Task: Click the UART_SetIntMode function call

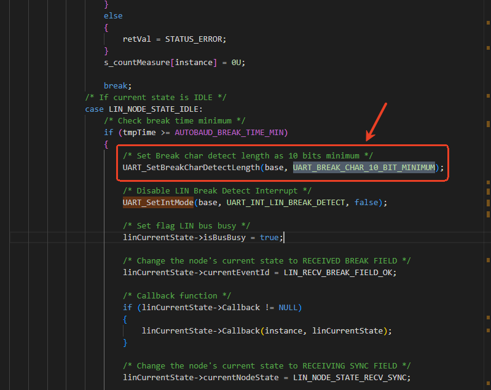Action: tap(159, 202)
